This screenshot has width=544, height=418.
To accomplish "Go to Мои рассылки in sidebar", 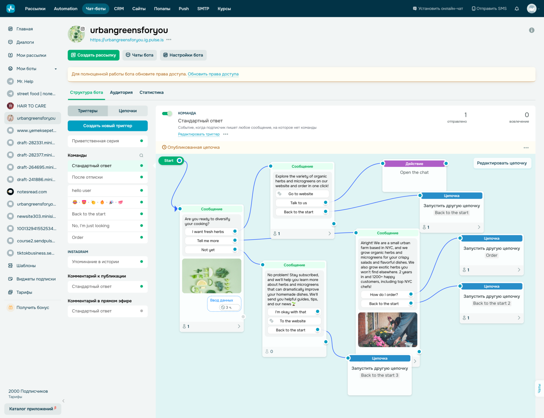I will pos(31,55).
